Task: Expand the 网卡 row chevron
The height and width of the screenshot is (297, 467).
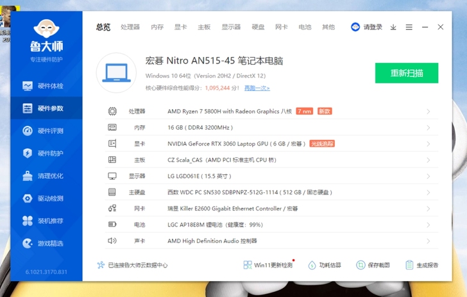Action: (x=429, y=208)
